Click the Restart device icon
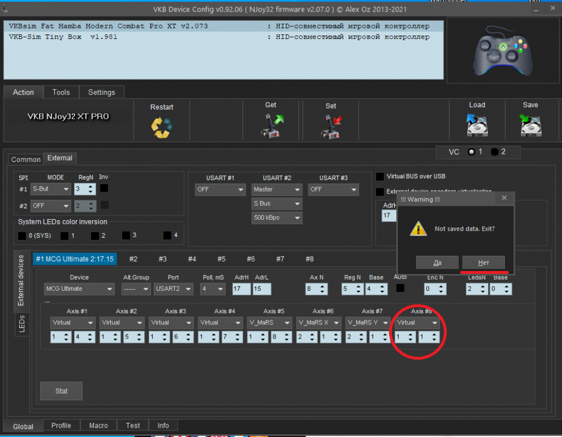Image resolution: width=562 pixels, height=437 pixels. (x=161, y=126)
